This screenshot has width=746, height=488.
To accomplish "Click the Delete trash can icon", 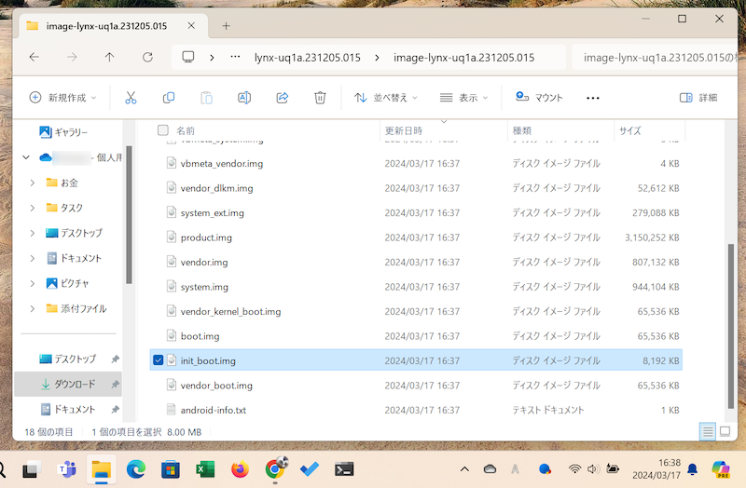I will 320,98.
